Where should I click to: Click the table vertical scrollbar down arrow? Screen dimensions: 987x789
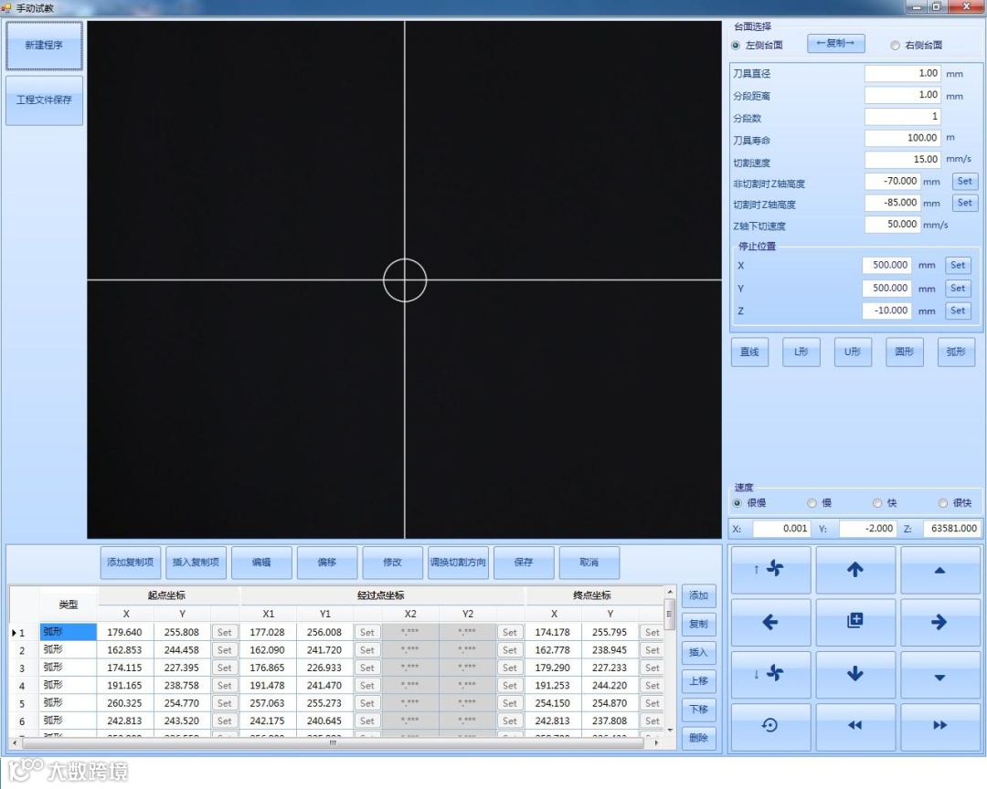pos(670,730)
